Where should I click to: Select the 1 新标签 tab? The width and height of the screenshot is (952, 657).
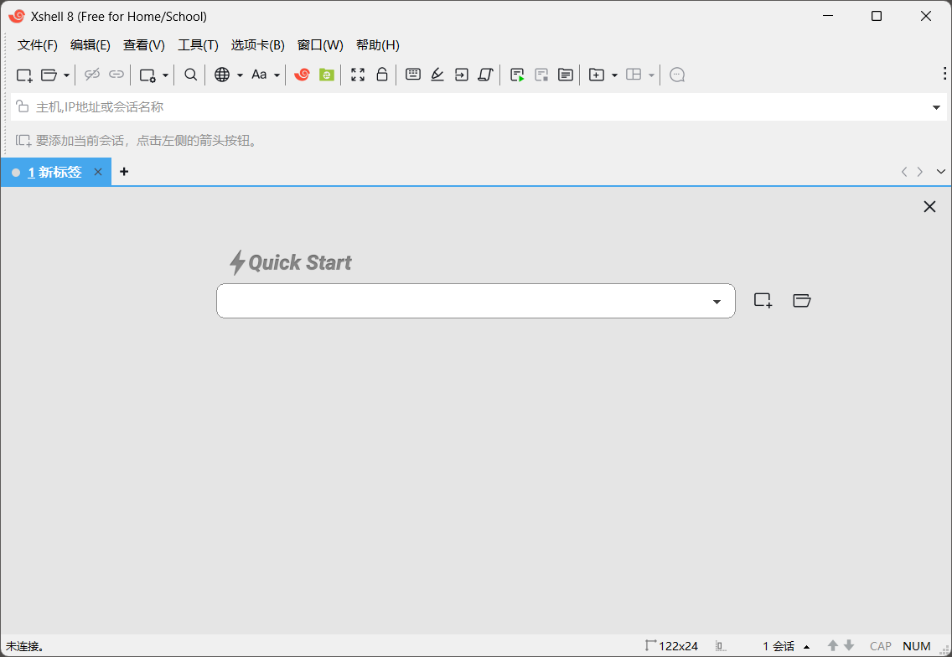(54, 172)
